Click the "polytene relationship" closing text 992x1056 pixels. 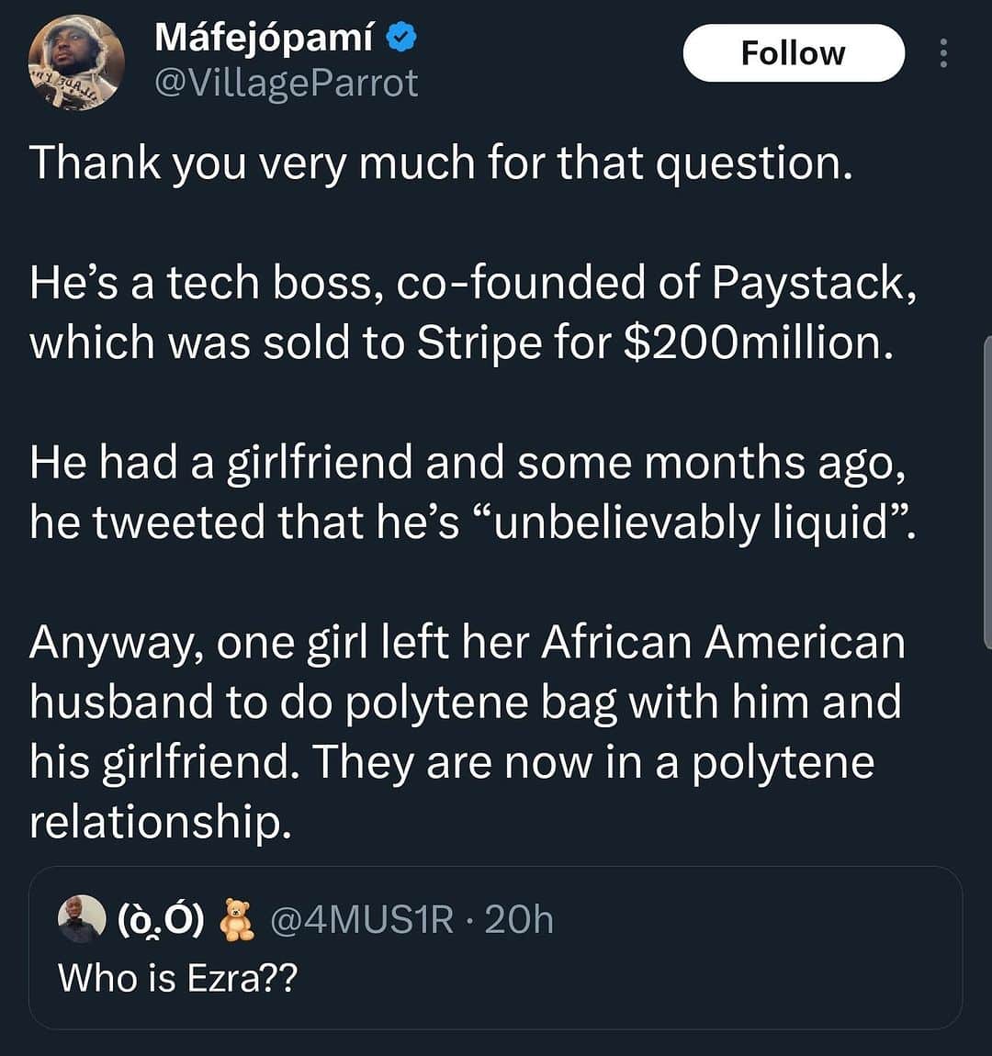452,792
